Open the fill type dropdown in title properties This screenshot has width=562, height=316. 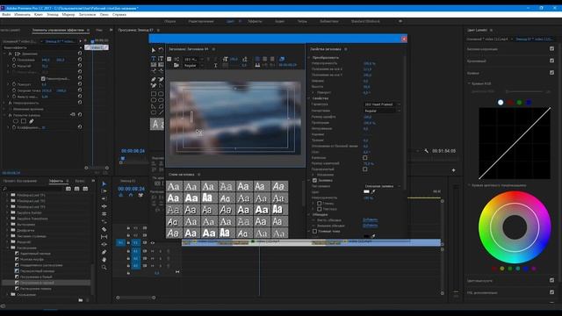[x=382, y=186]
